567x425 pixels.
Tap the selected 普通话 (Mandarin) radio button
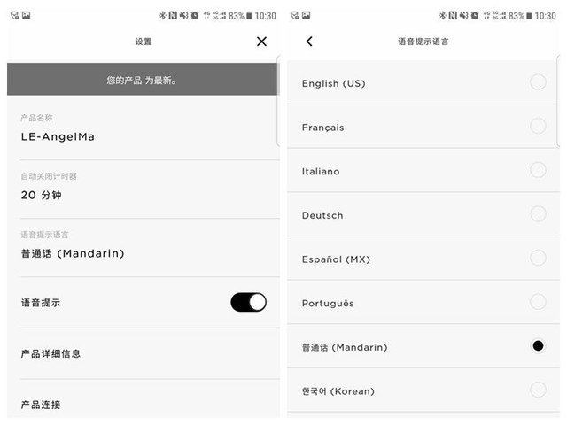(x=538, y=346)
